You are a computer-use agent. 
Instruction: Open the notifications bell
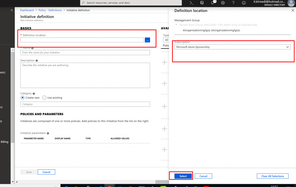click(x=212, y=3)
